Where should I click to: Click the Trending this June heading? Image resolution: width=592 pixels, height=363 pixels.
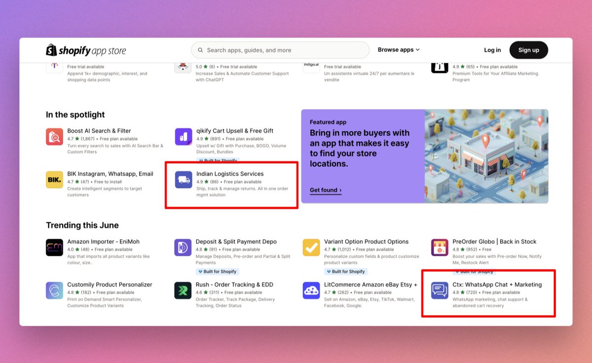tap(82, 225)
